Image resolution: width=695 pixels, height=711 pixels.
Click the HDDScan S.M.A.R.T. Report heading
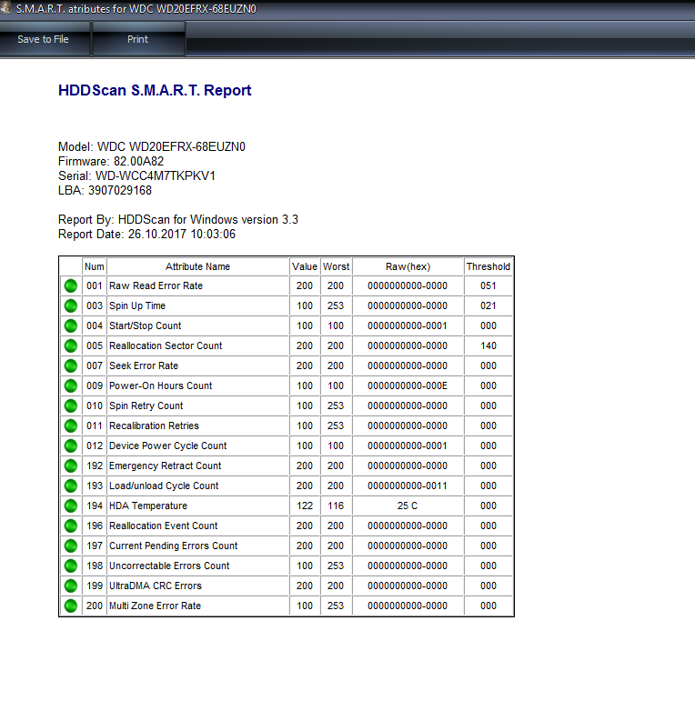pos(155,90)
